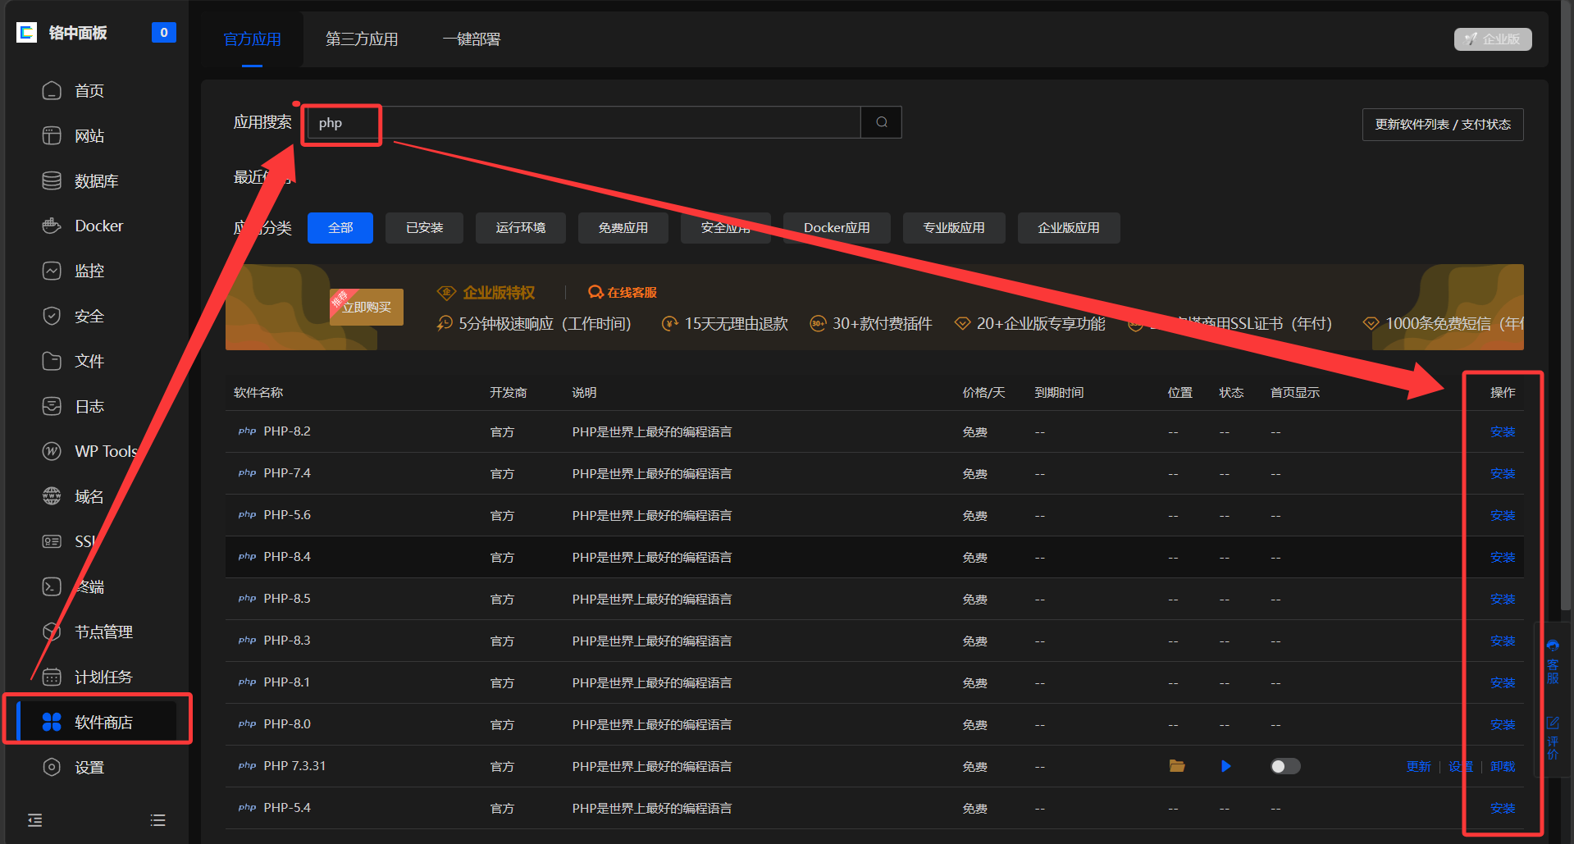The image size is (1574, 844).
Task: Select the 企业版应用 category filter
Action: (x=1069, y=228)
